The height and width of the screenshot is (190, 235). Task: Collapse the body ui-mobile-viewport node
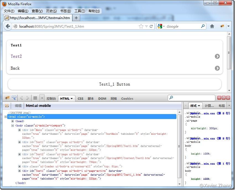click(x=13, y=126)
